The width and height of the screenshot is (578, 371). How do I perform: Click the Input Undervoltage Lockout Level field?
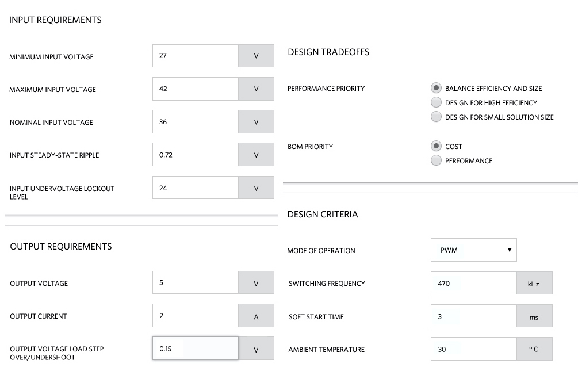point(196,188)
